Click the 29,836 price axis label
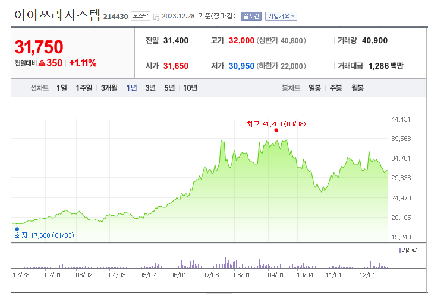Viewport: 428px width, 294px height. click(401, 178)
